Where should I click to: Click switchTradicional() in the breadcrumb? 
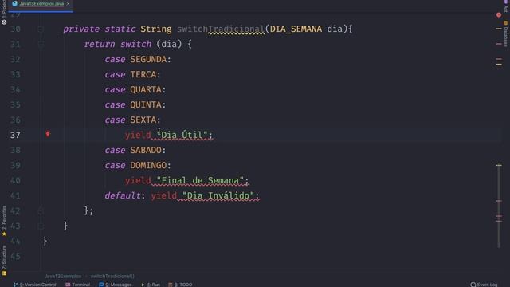click(x=112, y=277)
